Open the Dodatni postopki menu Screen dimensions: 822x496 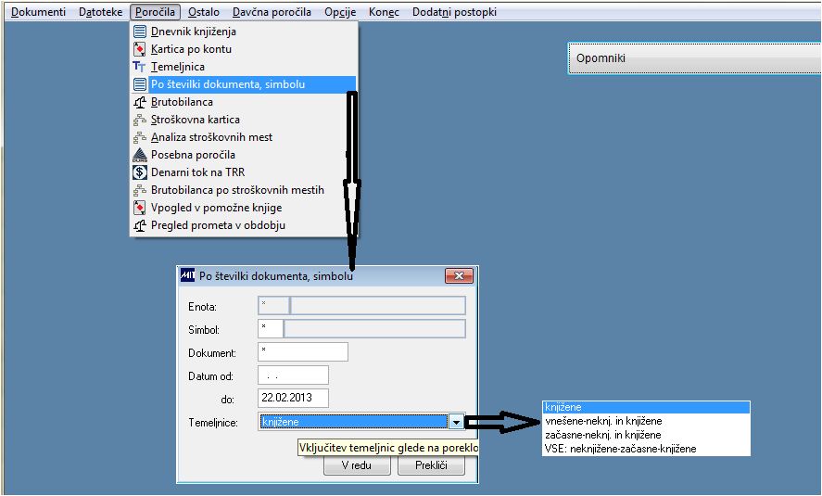tap(454, 12)
